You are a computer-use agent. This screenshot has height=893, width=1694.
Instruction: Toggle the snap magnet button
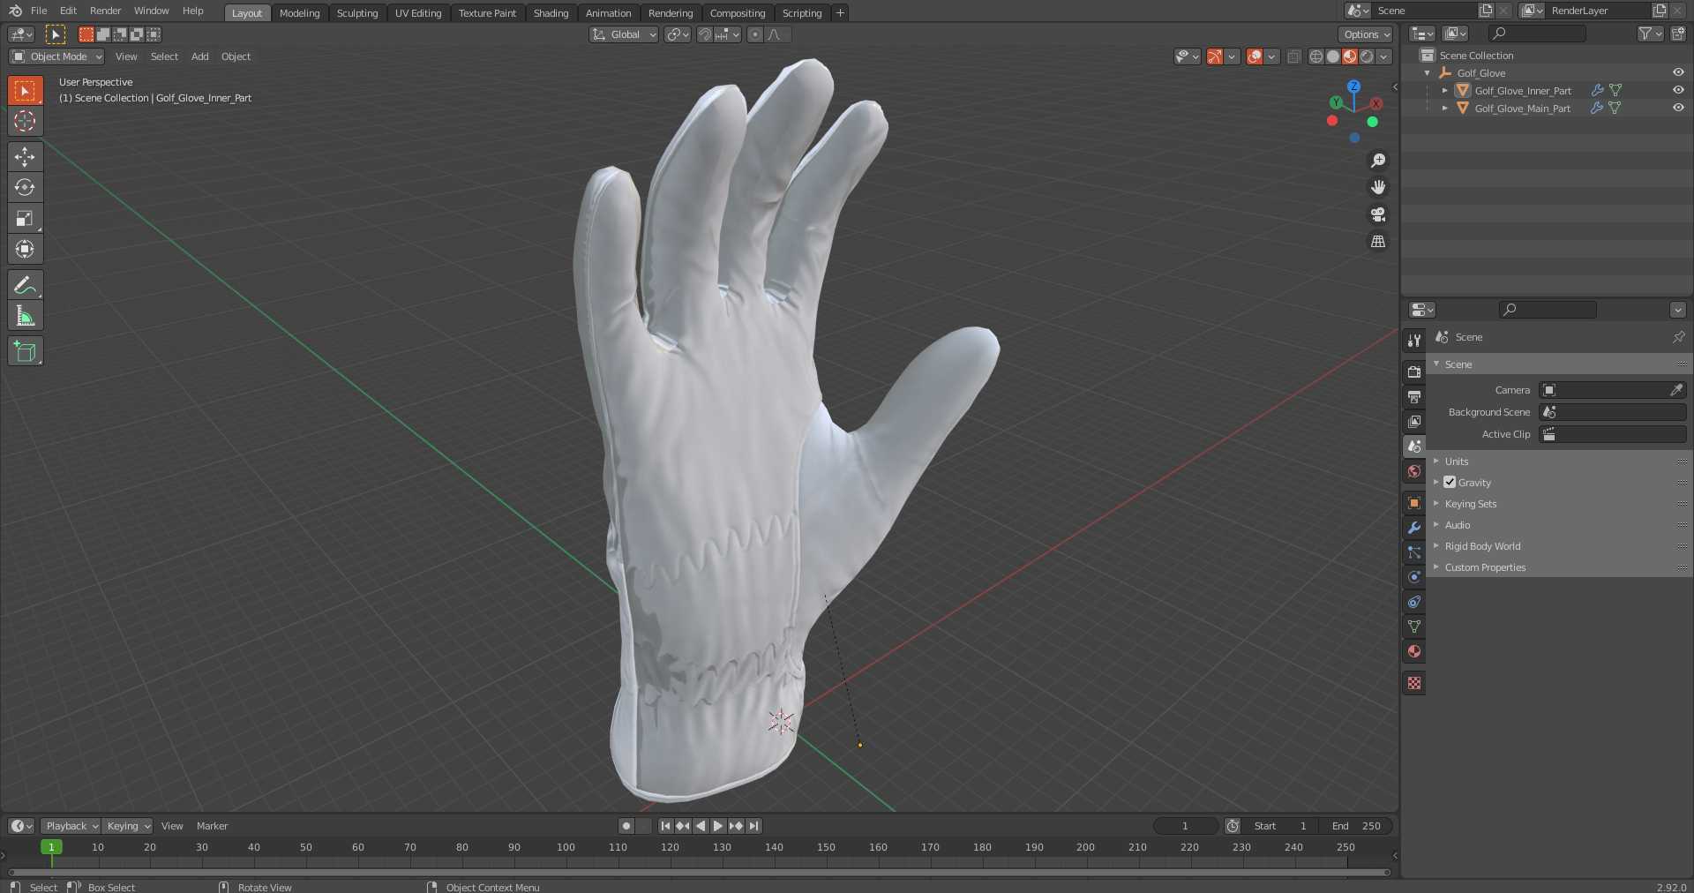pyautogui.click(x=705, y=34)
